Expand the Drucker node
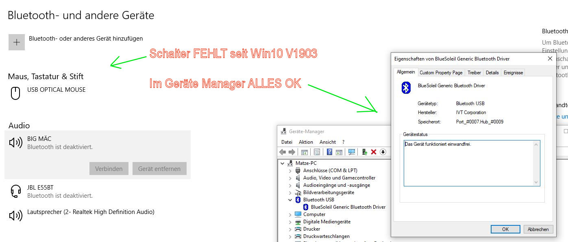The width and height of the screenshot is (568, 242). point(290,229)
